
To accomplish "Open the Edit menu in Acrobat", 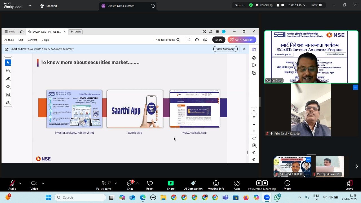I will [21, 40].
